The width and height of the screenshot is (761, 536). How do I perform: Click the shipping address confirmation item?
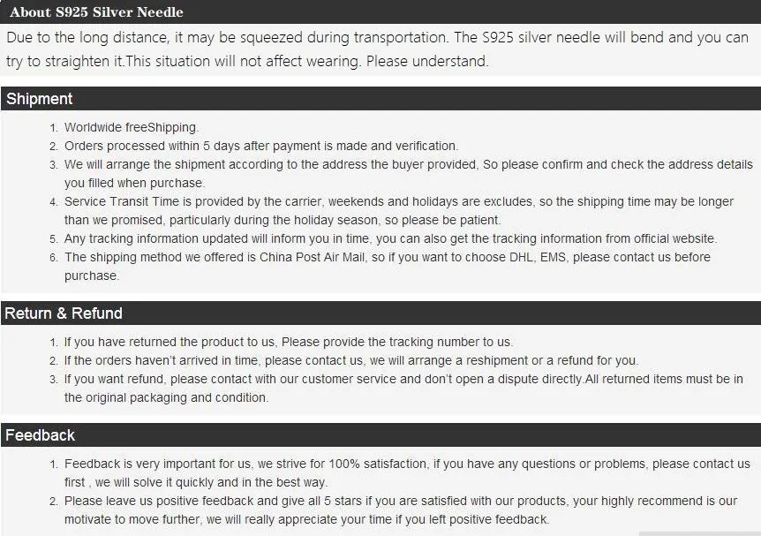(x=408, y=173)
